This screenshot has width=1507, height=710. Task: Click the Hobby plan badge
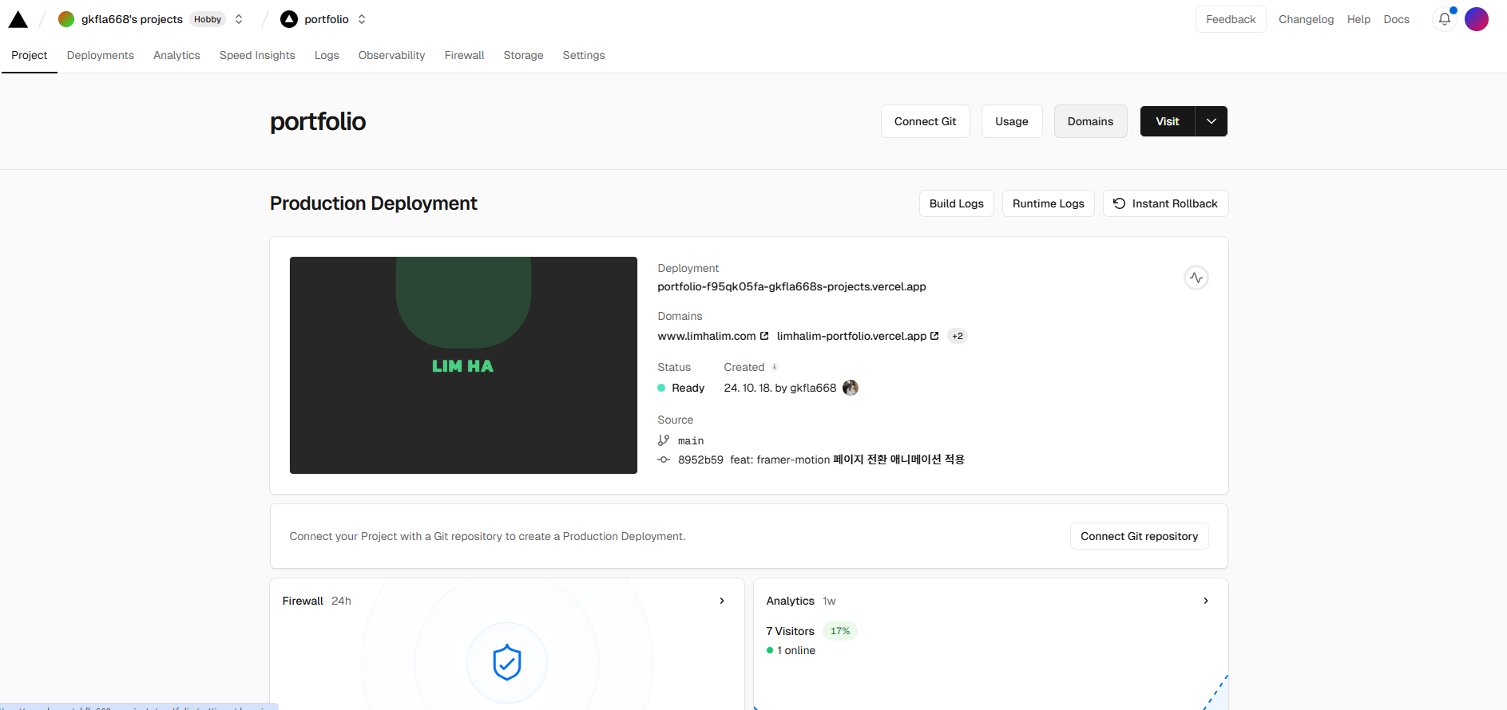pos(208,19)
